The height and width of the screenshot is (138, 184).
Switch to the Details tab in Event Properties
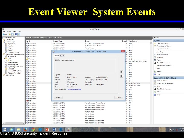click(62, 56)
